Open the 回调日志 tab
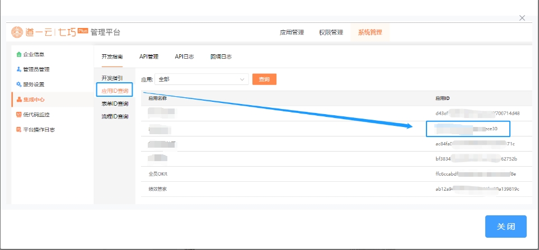Viewport: 539px width, 250px height. (x=221, y=56)
